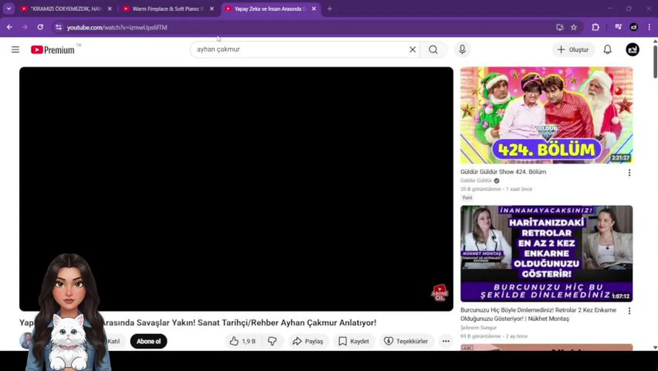The height and width of the screenshot is (371, 658).
Task: Open the browser extensions puzzle icon
Action: [596, 27]
